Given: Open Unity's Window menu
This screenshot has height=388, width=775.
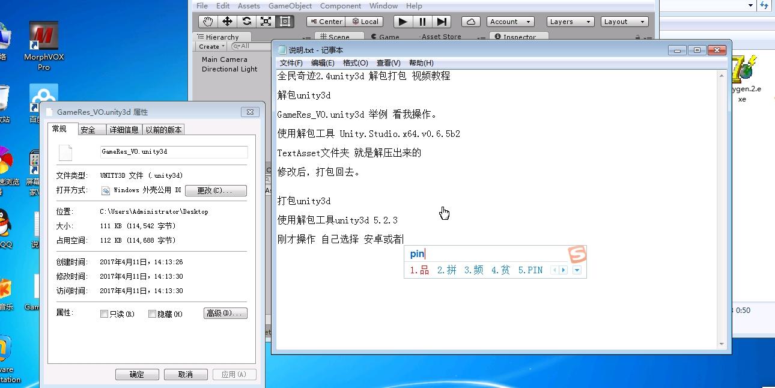Looking at the screenshot, I should [x=383, y=5].
